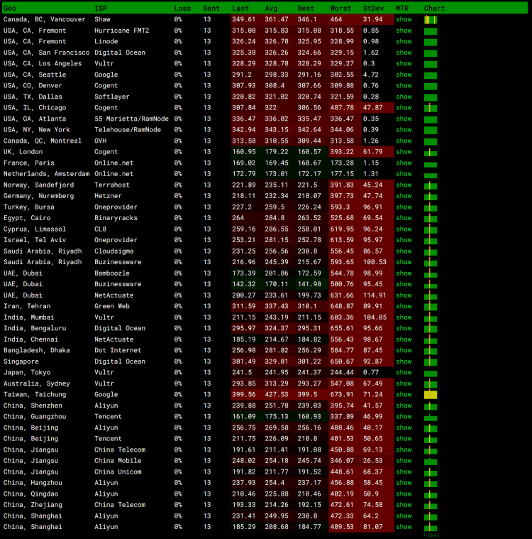Image resolution: width=532 pixels, height=539 pixels.
Task: View the yellow chart for Taiwan, Taichung
Action: (431, 395)
